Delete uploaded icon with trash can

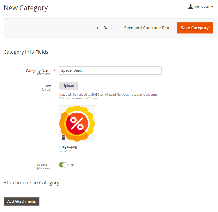[63, 137]
